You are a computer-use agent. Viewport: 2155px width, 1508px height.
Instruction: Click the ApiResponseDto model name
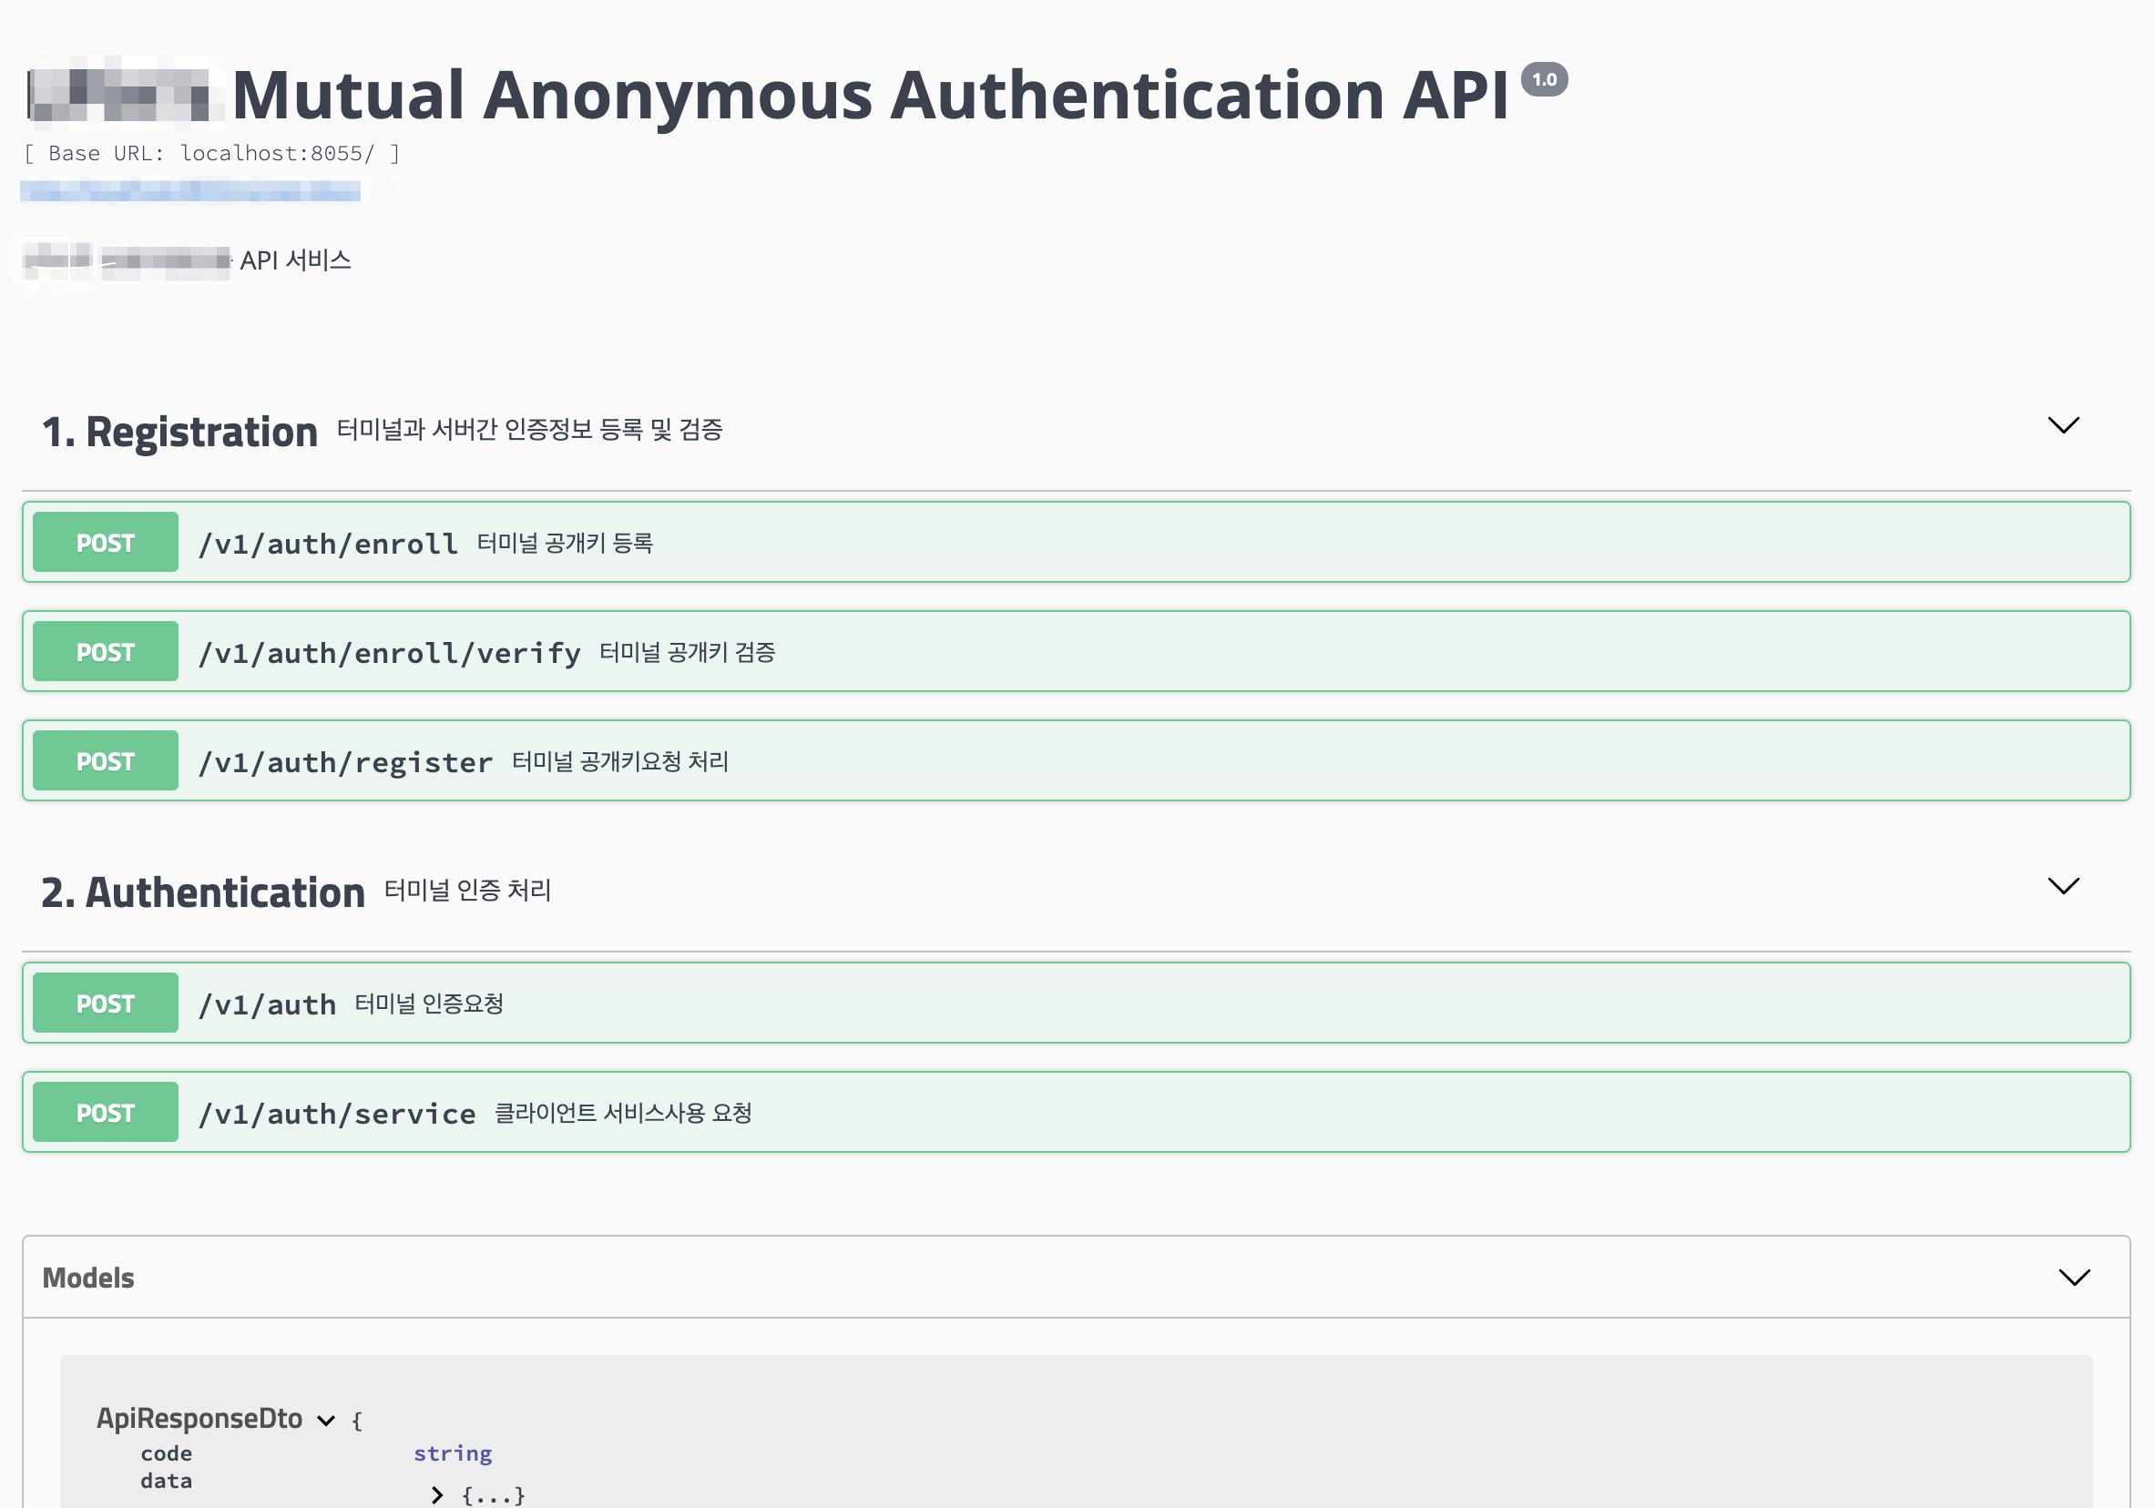[199, 1418]
